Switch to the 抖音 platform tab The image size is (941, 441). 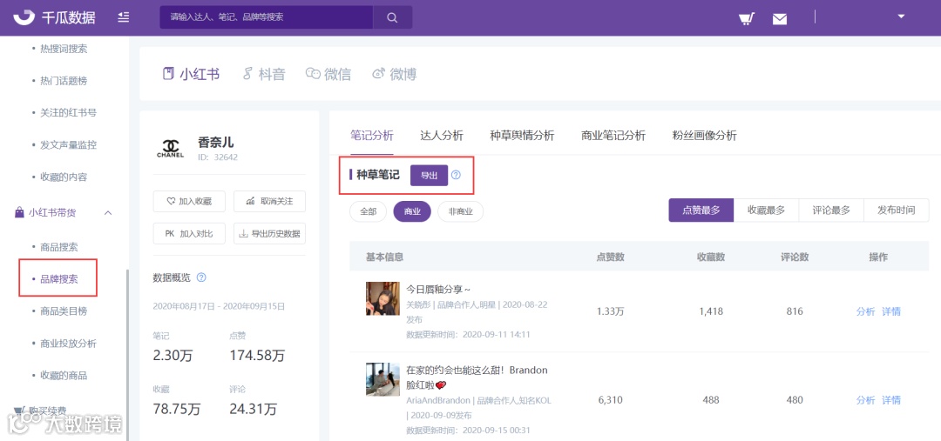click(x=264, y=74)
